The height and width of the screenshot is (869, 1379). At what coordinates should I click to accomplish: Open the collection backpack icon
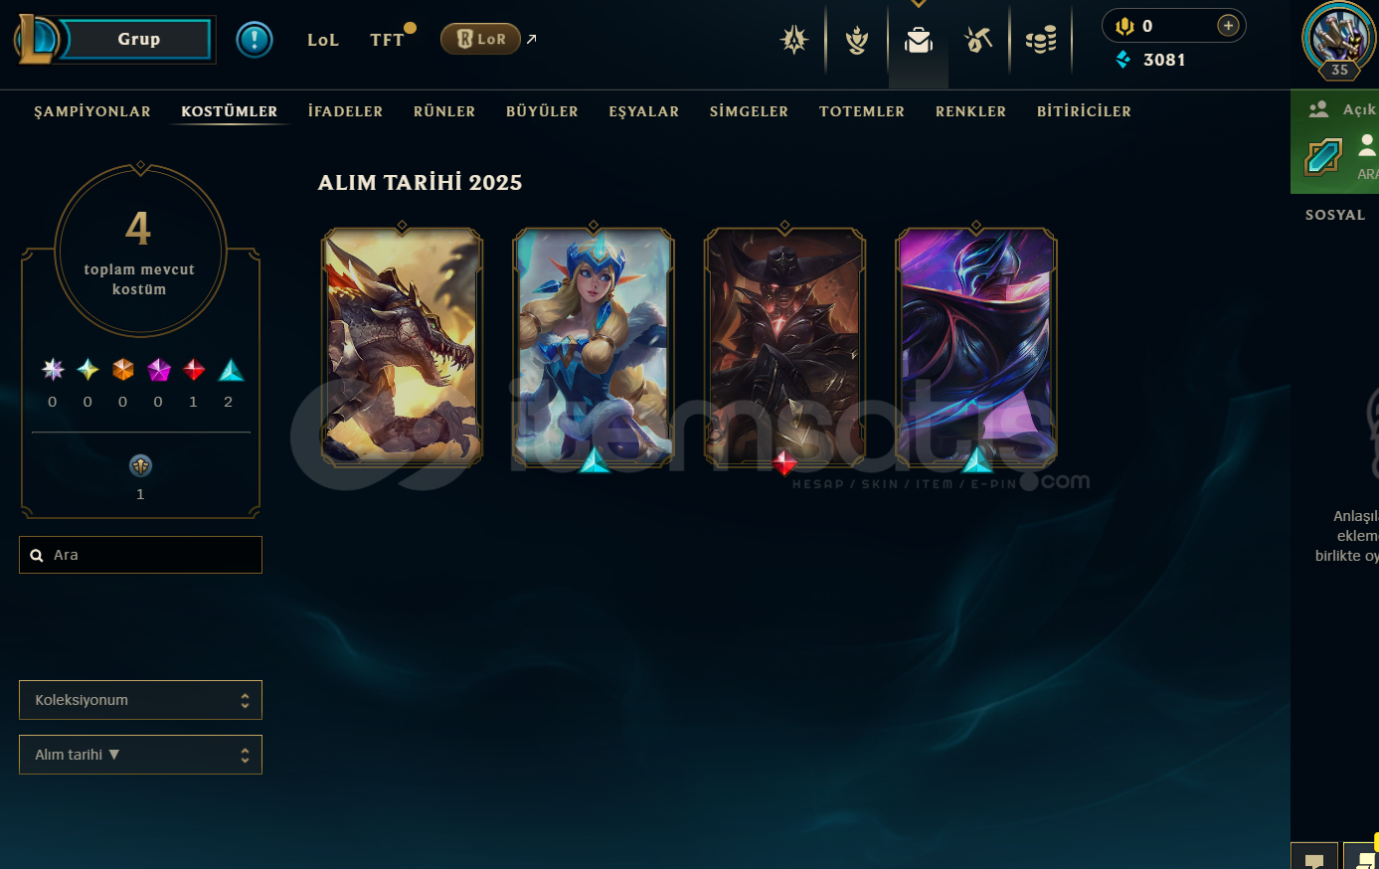pyautogui.click(x=919, y=40)
